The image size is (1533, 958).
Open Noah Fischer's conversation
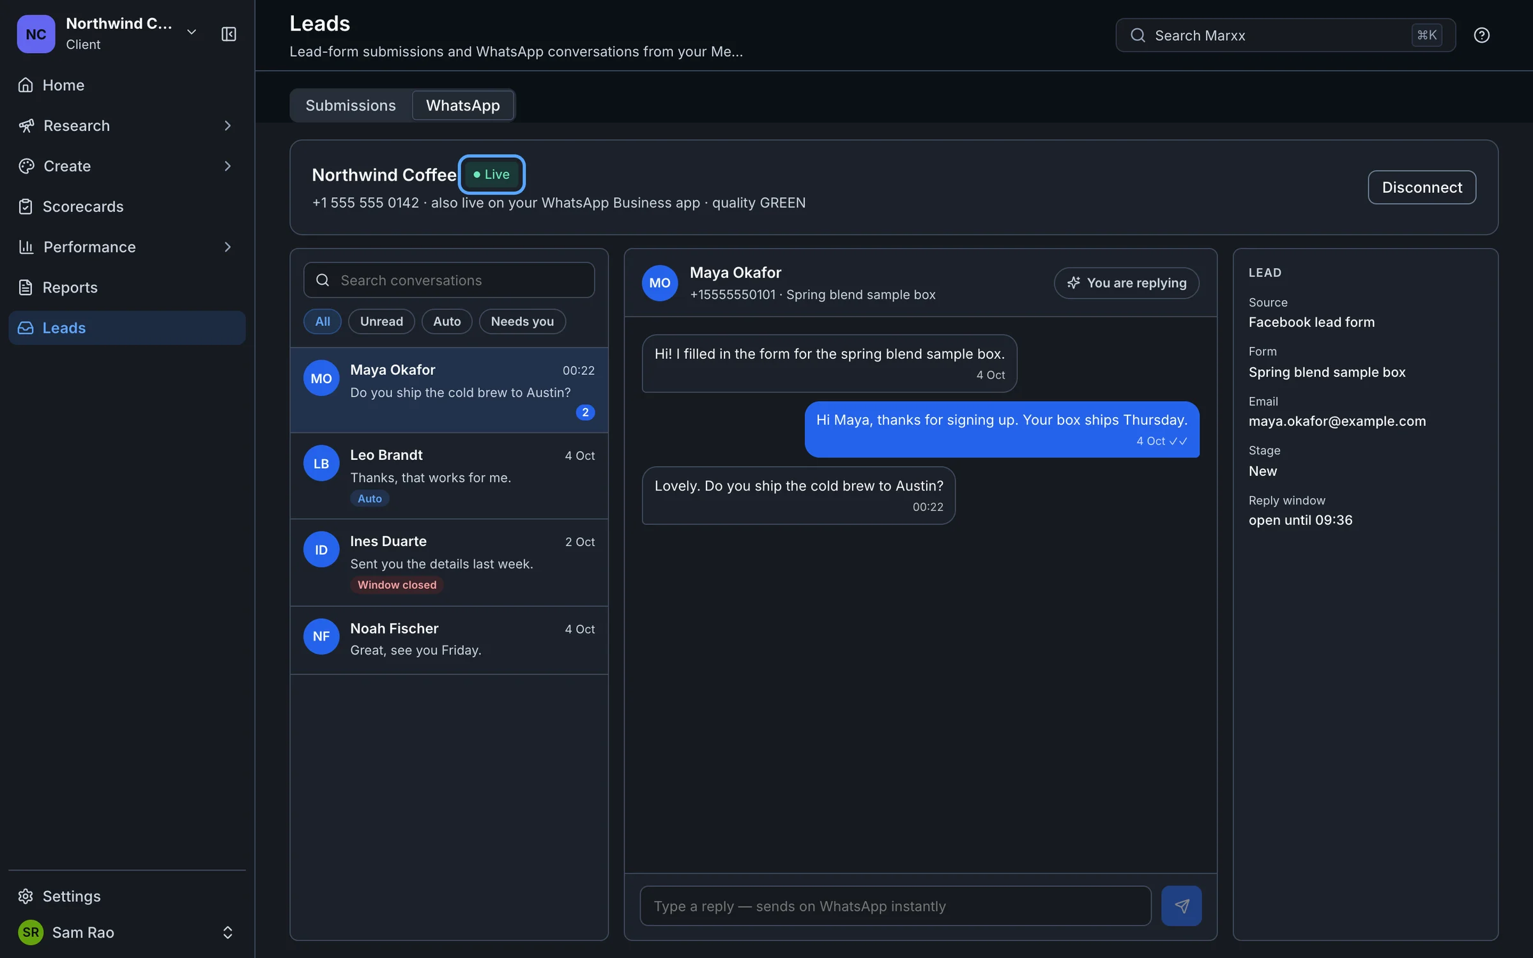tap(449, 640)
